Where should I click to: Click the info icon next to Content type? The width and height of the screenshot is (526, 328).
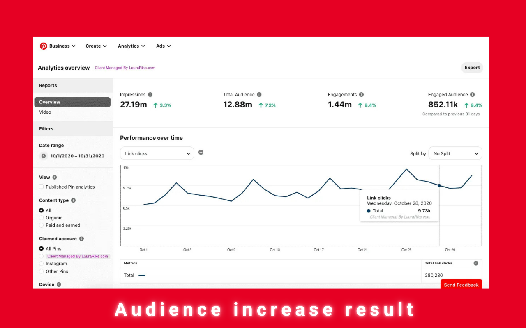[73, 200]
